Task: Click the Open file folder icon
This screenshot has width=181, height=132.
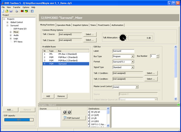Action: [x=7, y=11]
